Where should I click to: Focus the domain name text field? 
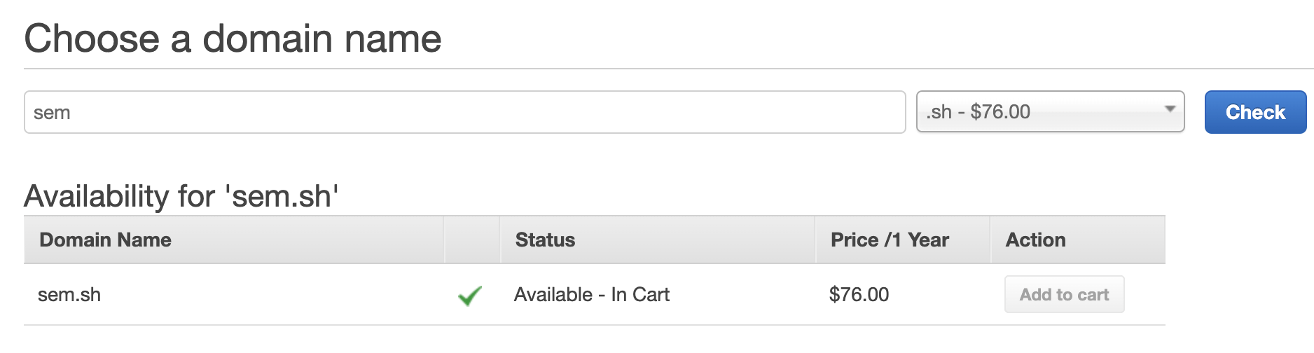coord(464,112)
